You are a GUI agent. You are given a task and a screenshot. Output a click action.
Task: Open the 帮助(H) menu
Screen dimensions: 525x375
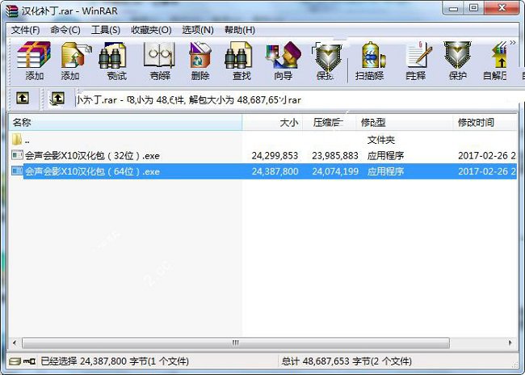[239, 30]
